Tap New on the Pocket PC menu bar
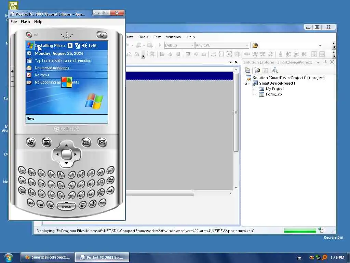The height and width of the screenshot is (263, 350). [30, 118]
